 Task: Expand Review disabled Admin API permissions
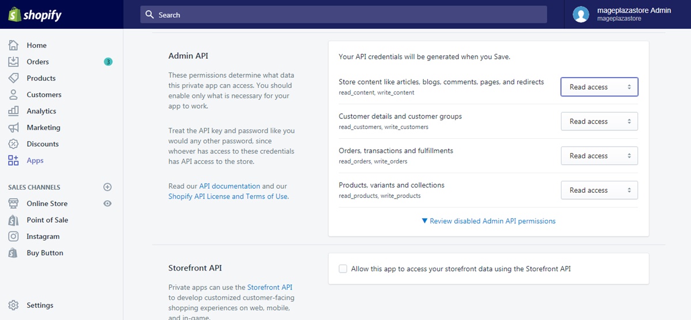488,221
